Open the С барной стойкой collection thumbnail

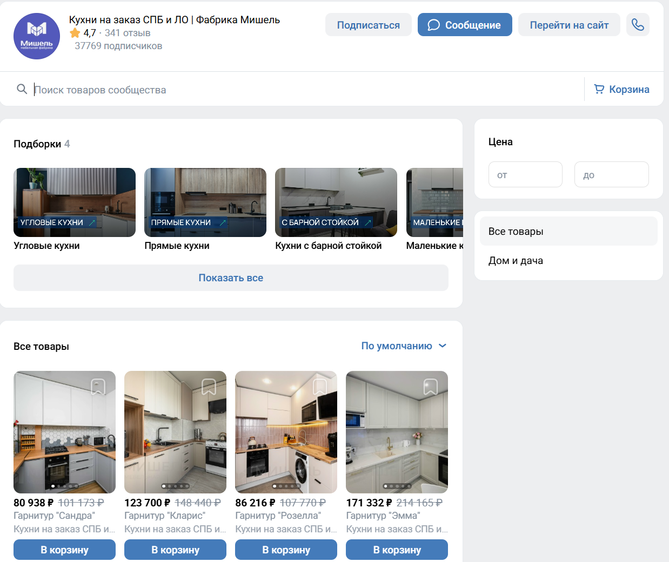(x=336, y=202)
